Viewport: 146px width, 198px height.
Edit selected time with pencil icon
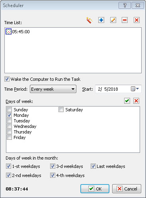click(113, 20)
